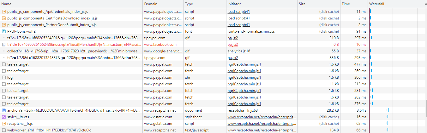Viewport: 427px width, 133px height.
Task: Click the script icon beside ApiCredentials_index_js.js
Action: click(4, 12)
